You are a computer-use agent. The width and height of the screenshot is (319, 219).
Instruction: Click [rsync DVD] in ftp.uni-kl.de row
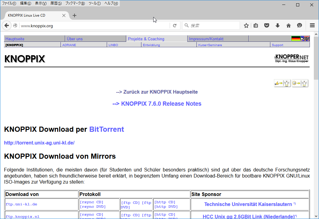(93, 207)
